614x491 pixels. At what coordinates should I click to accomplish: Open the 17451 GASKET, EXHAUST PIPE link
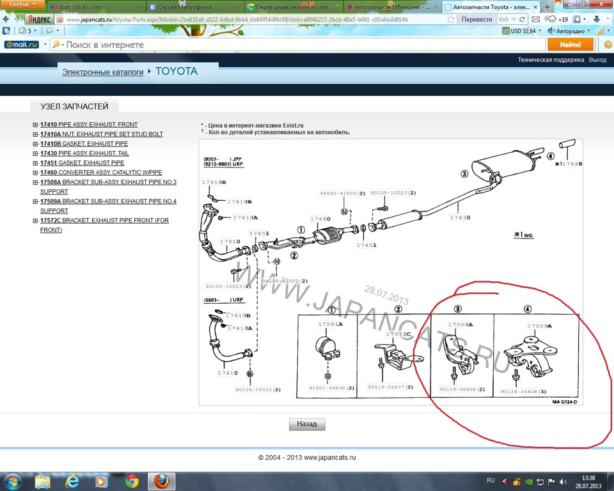click(83, 163)
